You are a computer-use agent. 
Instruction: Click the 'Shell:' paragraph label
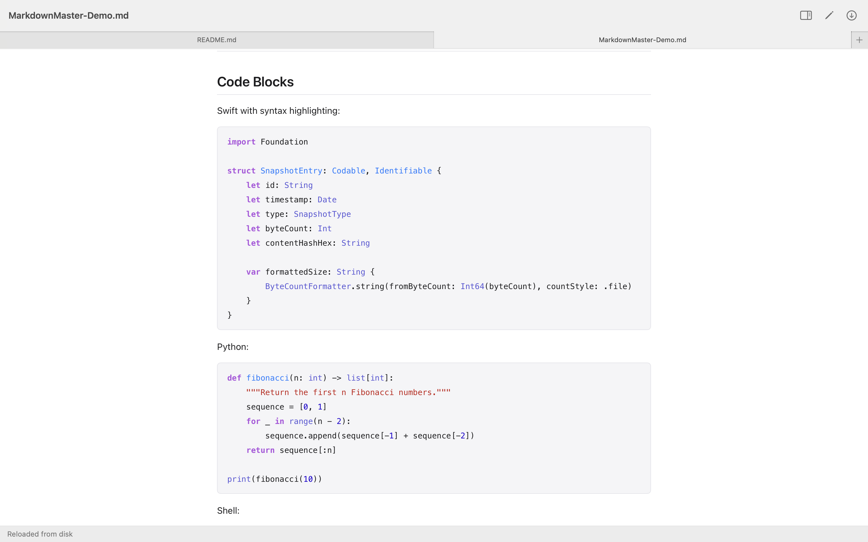[x=228, y=511]
